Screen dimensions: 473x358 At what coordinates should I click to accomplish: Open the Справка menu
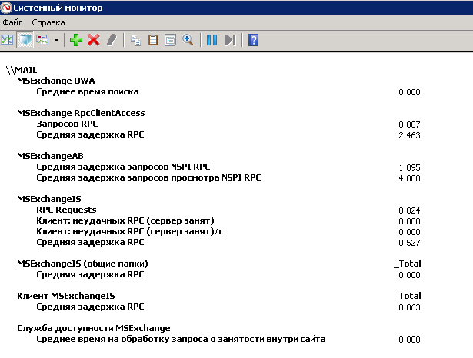coord(48,22)
